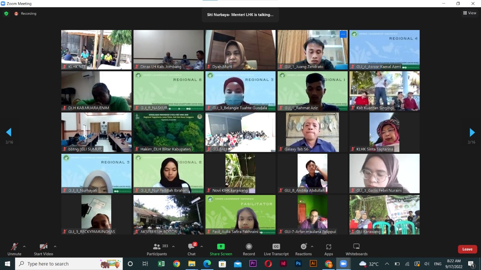Expand audio options arrow beside Unmute
The height and width of the screenshot is (270, 481).
pos(24,246)
